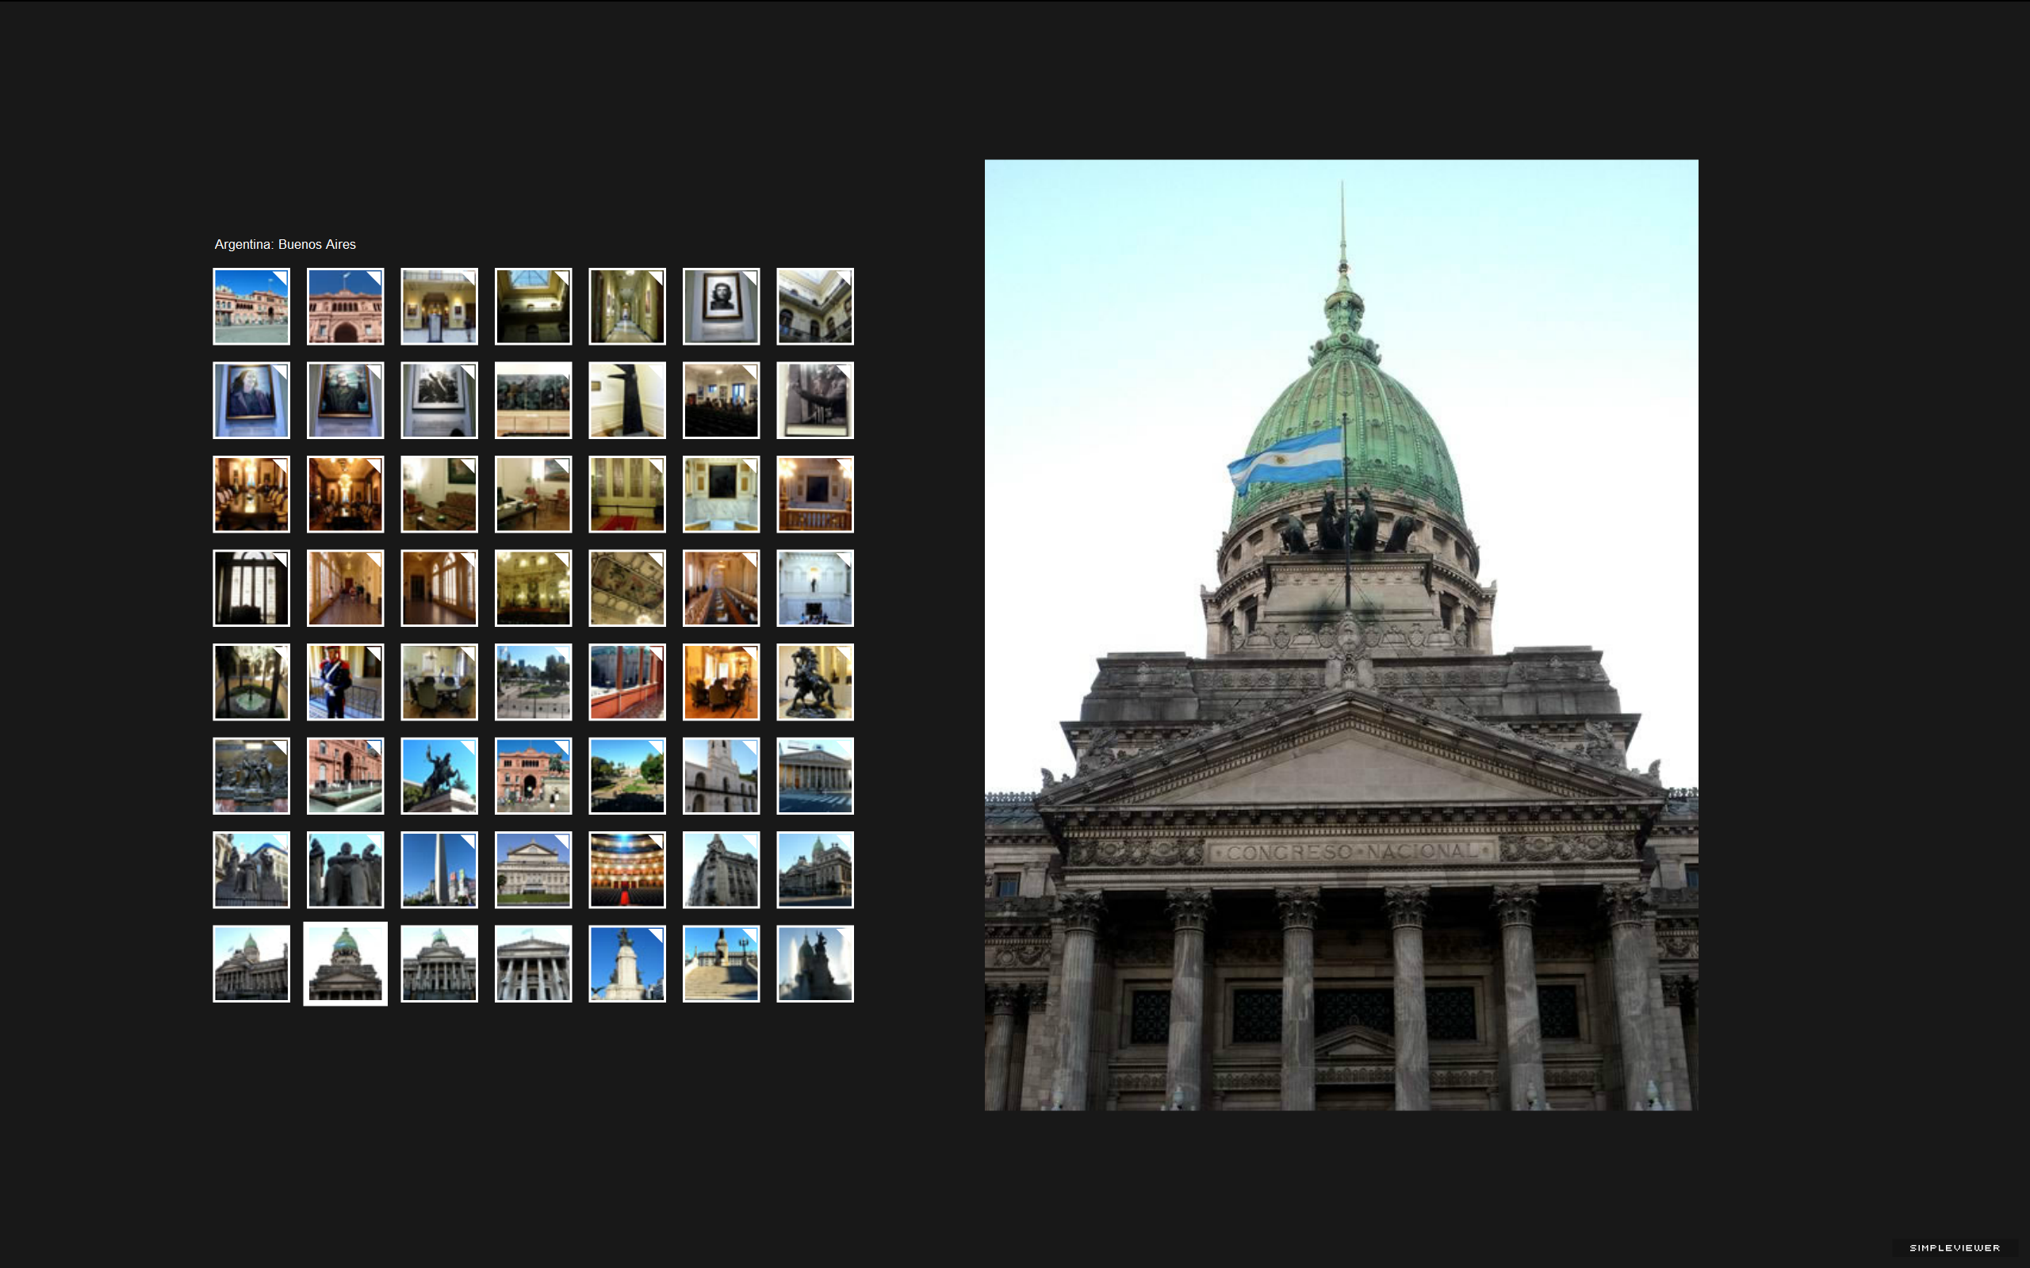Viewport: 2030px width, 1268px height.
Task: Open dark painting above wooden balustrade thumbnail
Action: [x=815, y=494]
